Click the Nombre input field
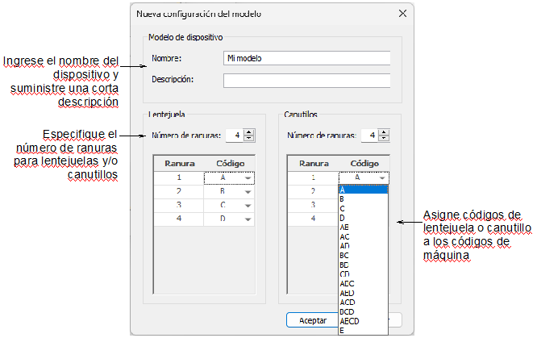This screenshot has height=338, width=537. 306,58
